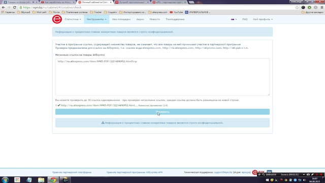Click the browser forward arrow
Viewport: 325px width, 183px height.
click(x=9, y=8)
